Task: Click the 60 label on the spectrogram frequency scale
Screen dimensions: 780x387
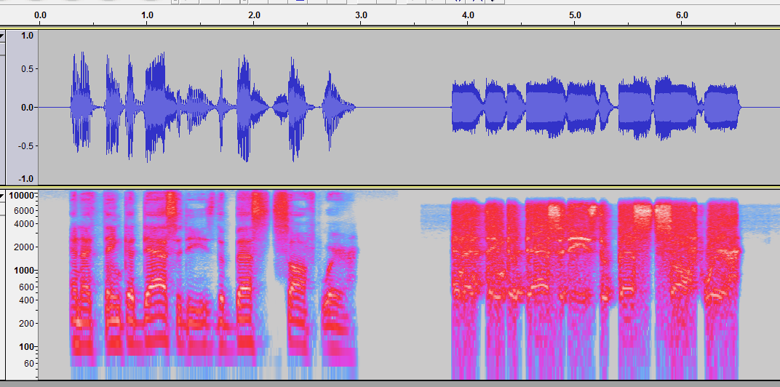Action: (29, 363)
